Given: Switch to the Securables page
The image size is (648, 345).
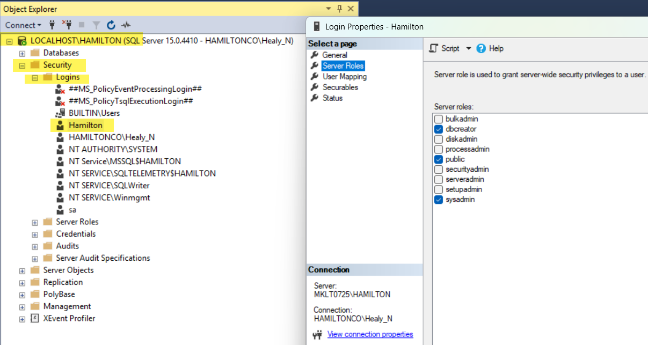Looking at the screenshot, I should coord(340,87).
